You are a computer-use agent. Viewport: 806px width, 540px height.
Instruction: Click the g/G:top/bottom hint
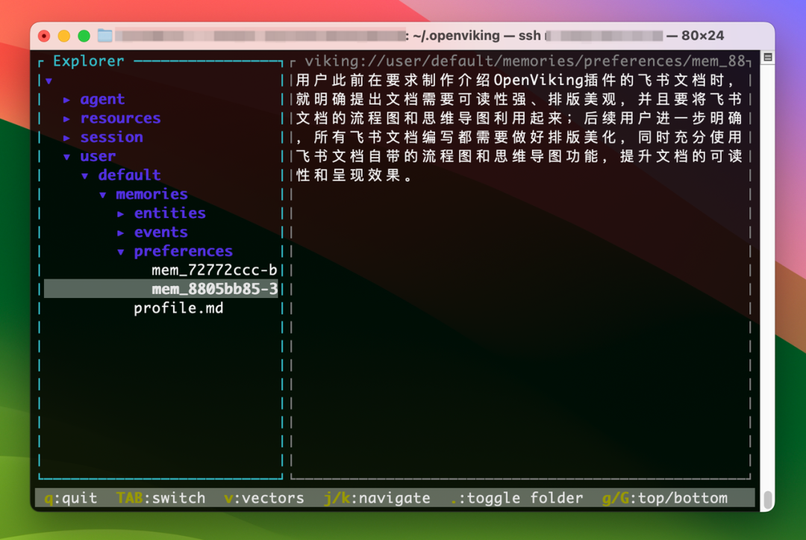(x=665, y=498)
